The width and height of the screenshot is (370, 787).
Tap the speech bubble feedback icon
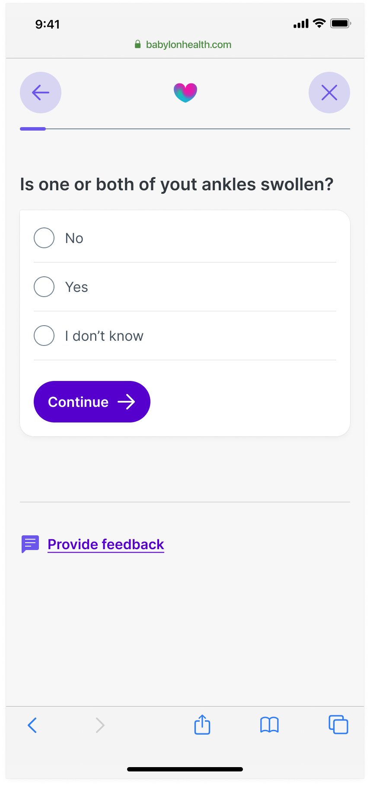pos(30,544)
